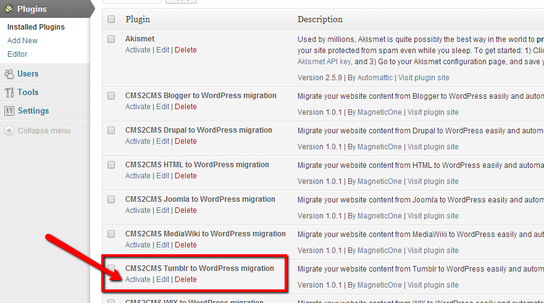Check the Joomla to WordPress migration checkbox
544x303 pixels.
(x=111, y=199)
